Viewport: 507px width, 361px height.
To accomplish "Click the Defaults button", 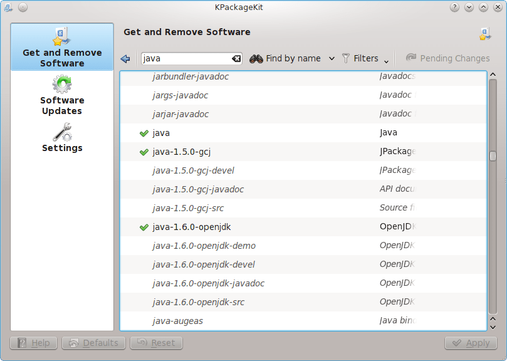I will point(94,343).
